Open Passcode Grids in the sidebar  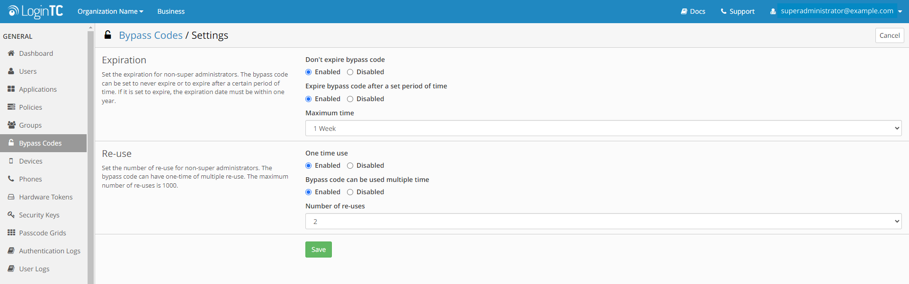click(44, 233)
